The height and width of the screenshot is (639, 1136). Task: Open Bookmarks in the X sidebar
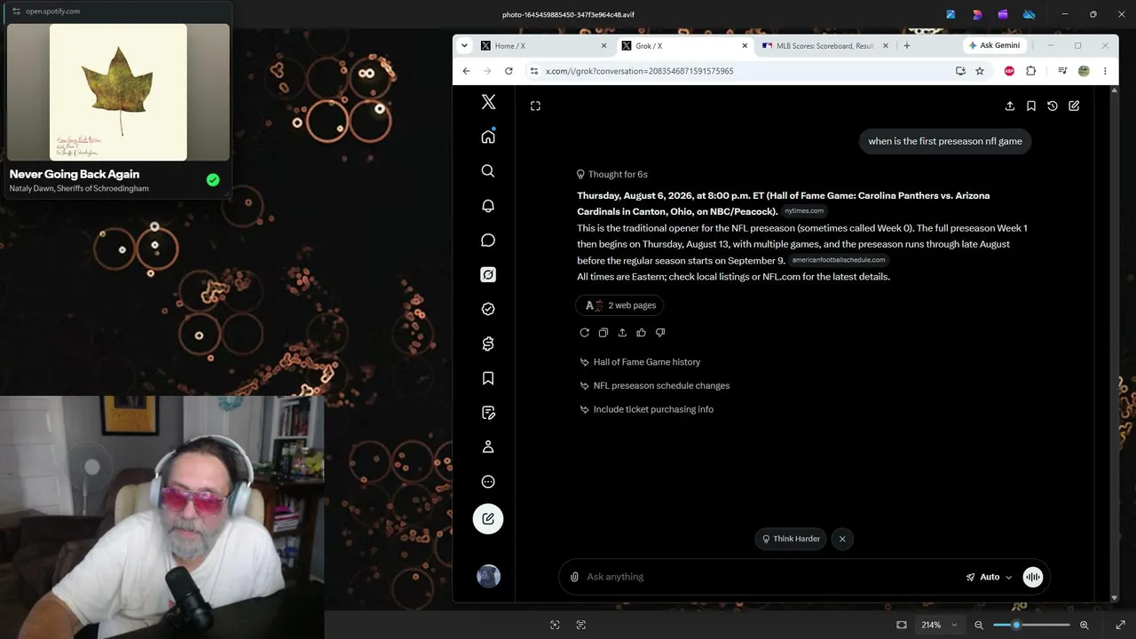[488, 379]
